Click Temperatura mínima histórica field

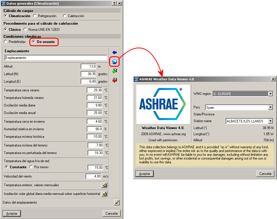(x=95, y=137)
